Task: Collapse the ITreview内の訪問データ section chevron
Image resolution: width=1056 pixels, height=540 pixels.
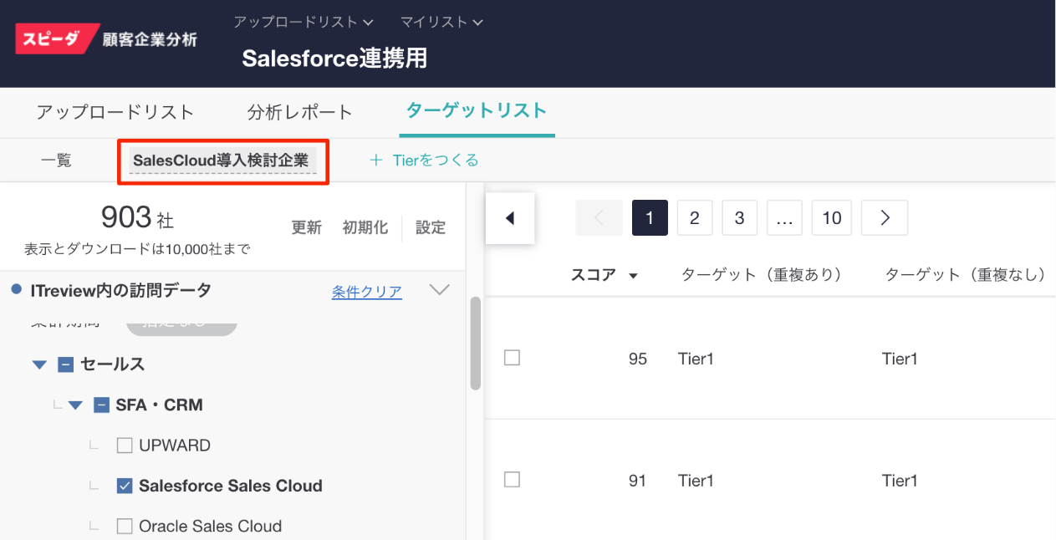Action: point(439,290)
